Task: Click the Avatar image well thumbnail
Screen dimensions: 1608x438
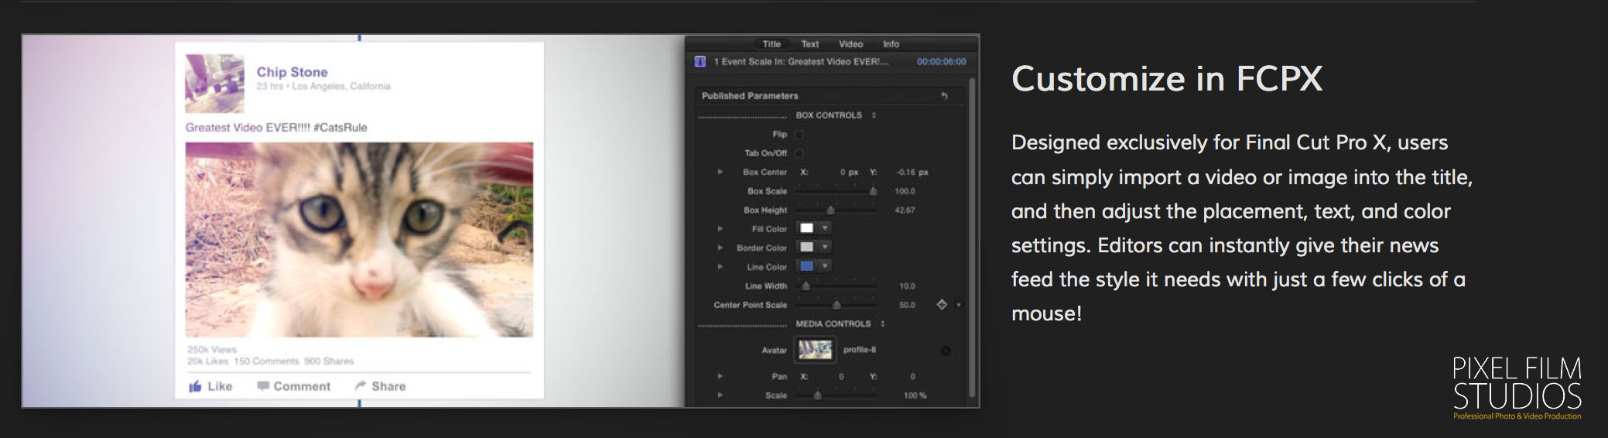Action: (x=815, y=350)
